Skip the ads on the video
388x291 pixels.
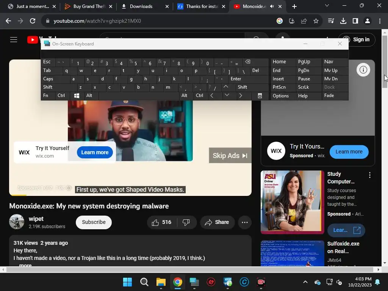point(230,156)
